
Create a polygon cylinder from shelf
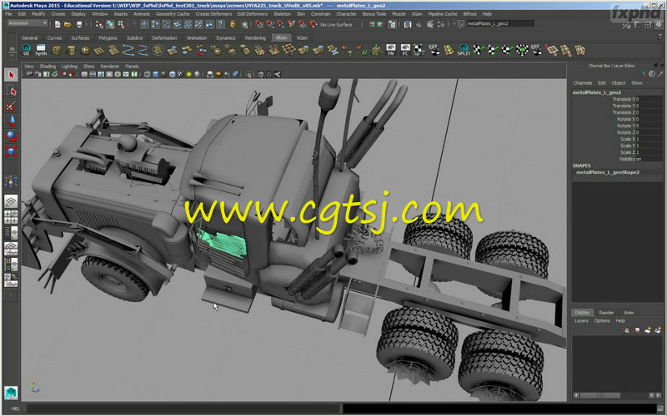(71, 50)
